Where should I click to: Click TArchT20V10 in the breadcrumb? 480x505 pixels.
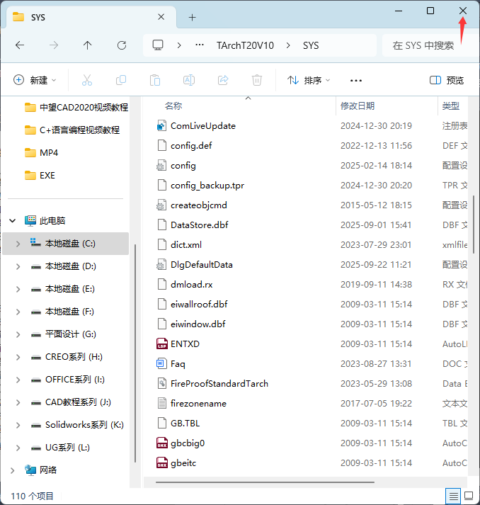245,45
